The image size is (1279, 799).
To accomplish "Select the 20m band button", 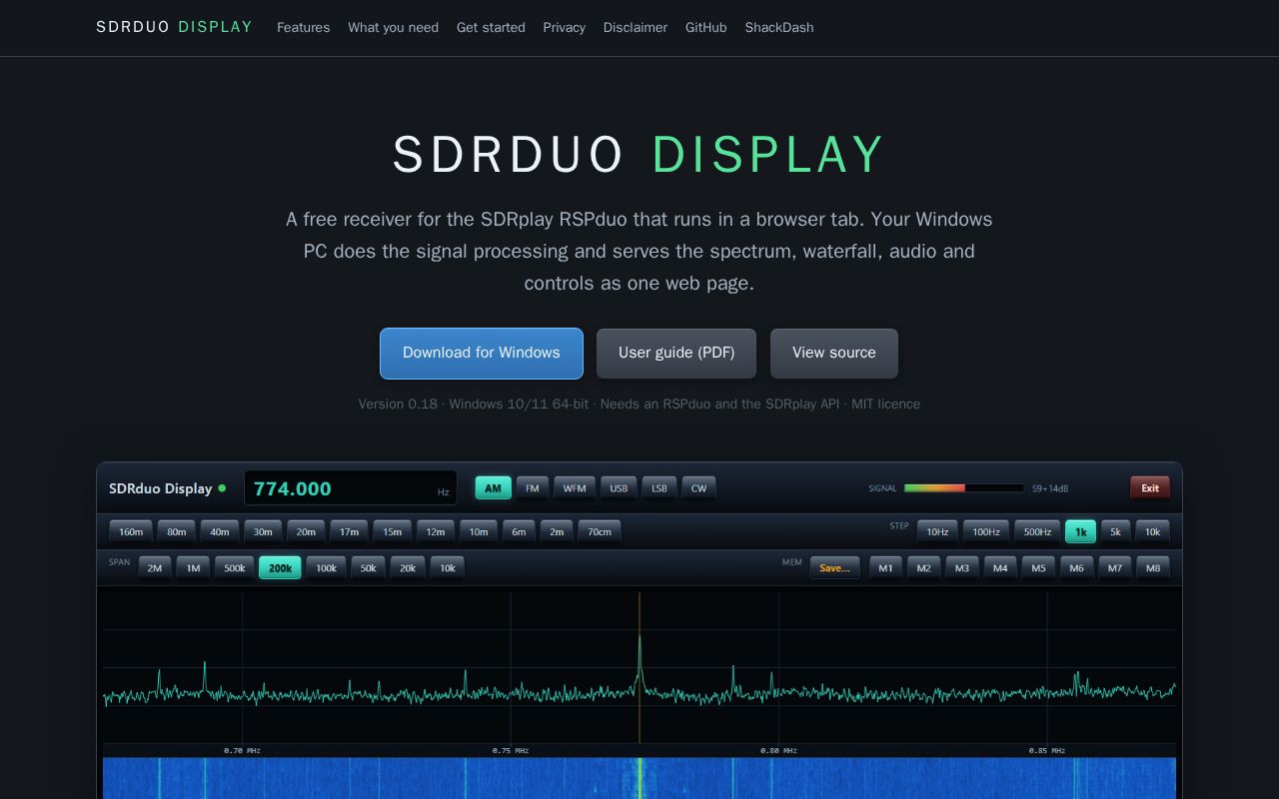I will (x=306, y=531).
